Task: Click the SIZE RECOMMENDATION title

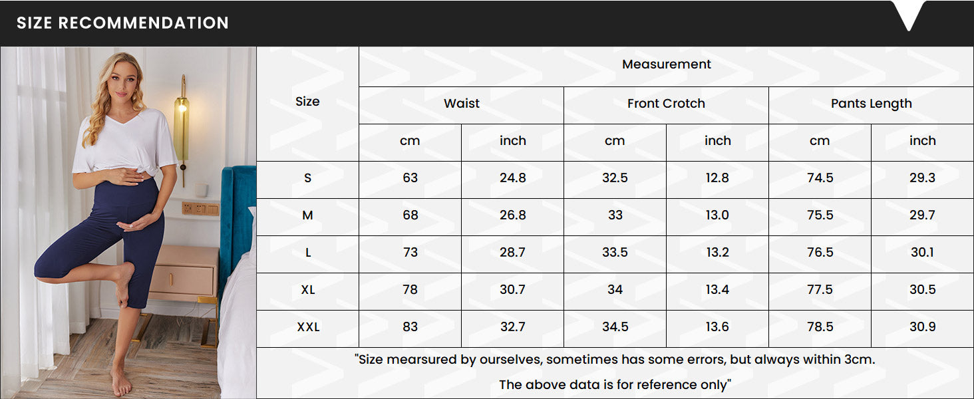Action: click(x=122, y=23)
